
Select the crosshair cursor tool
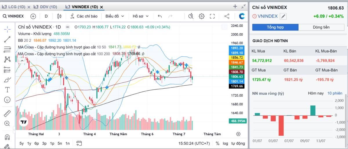pyautogui.click(x=7, y=29)
